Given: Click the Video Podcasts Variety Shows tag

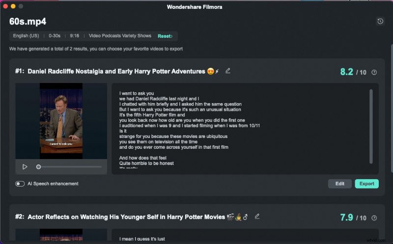Looking at the screenshot, I should 120,36.
